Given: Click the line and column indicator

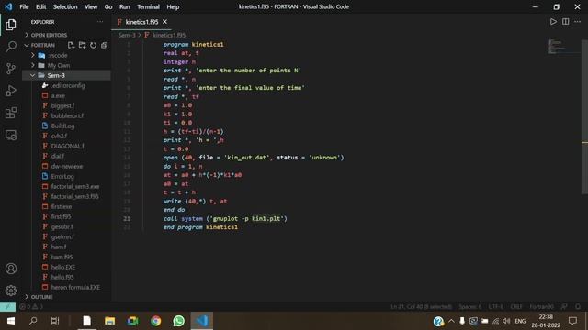Looking at the screenshot, I should pyautogui.click(x=421, y=307).
